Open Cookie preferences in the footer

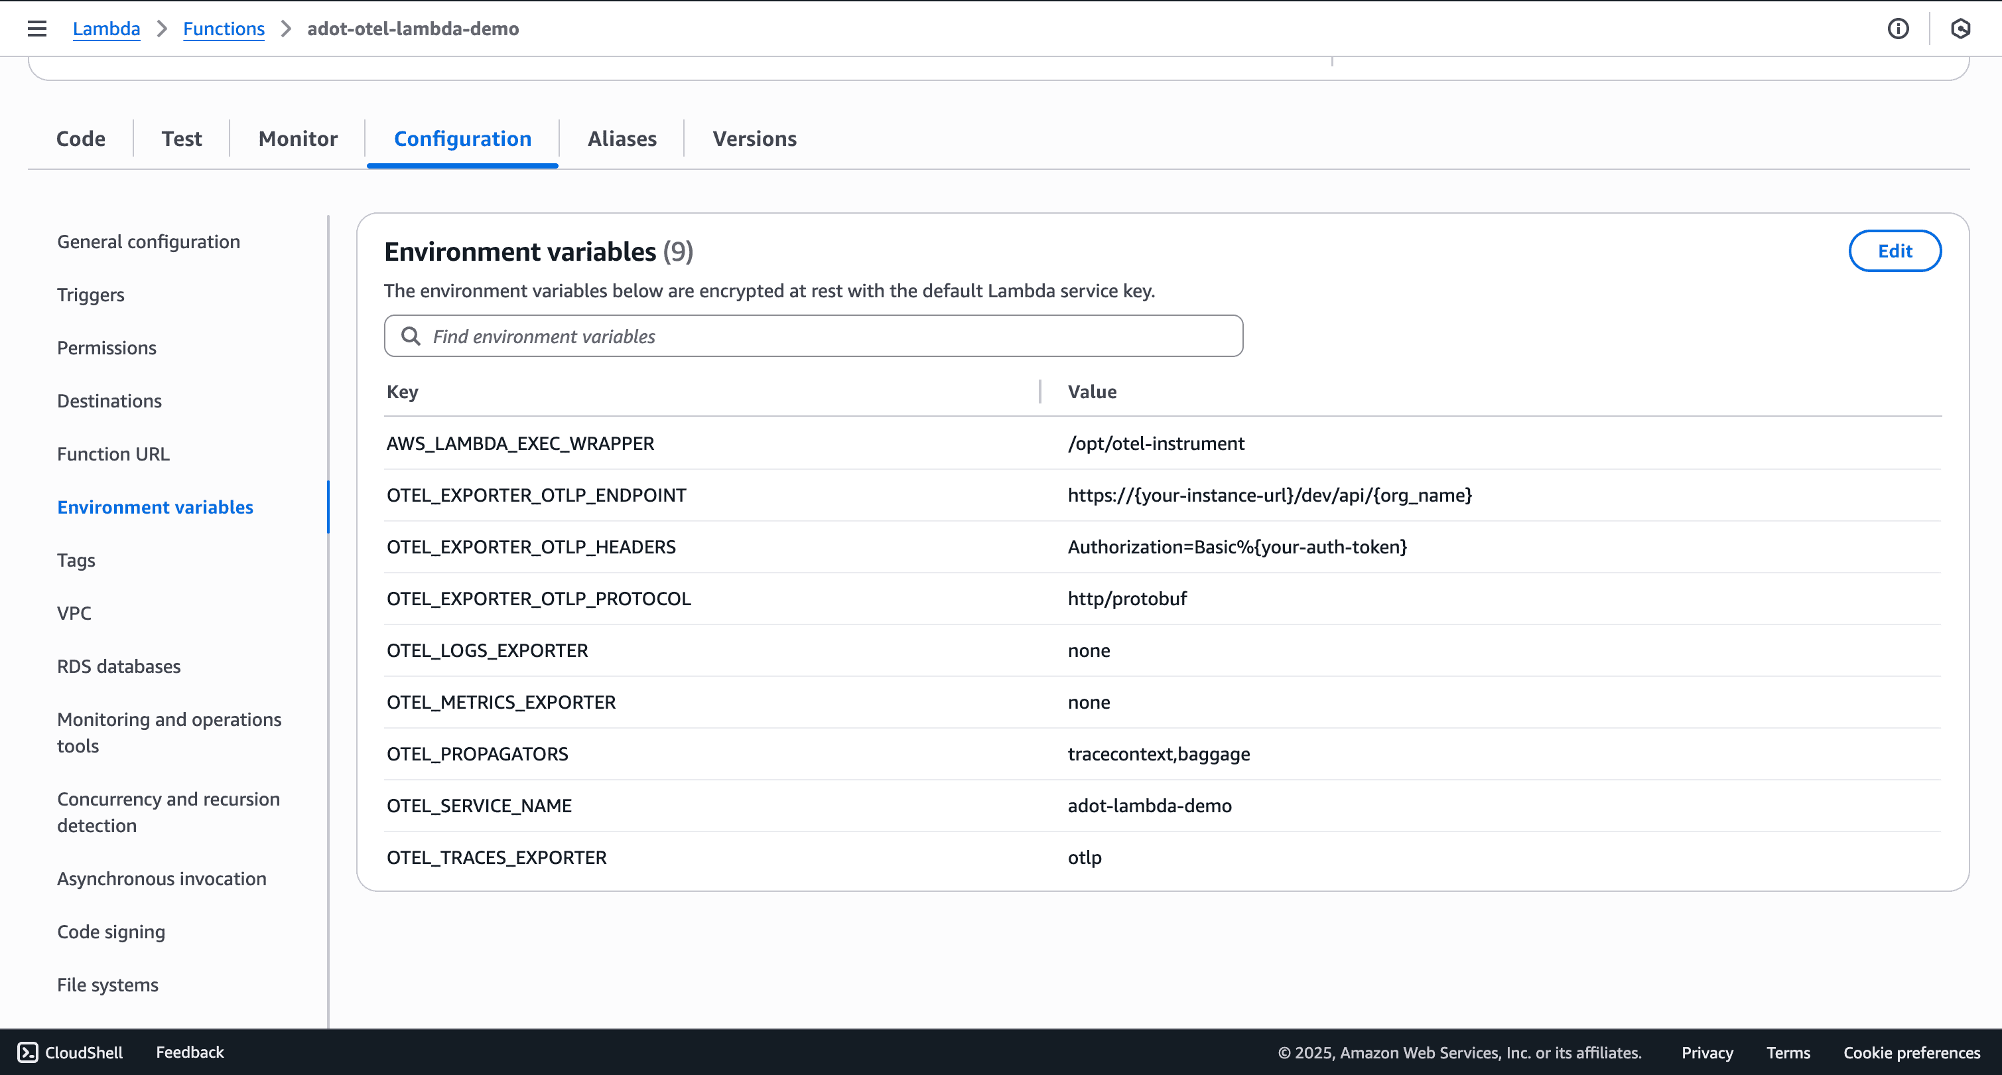(x=1911, y=1052)
